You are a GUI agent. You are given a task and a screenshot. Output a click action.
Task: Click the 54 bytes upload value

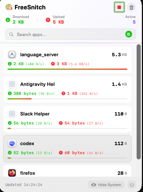pyautogui.click(x=75, y=123)
